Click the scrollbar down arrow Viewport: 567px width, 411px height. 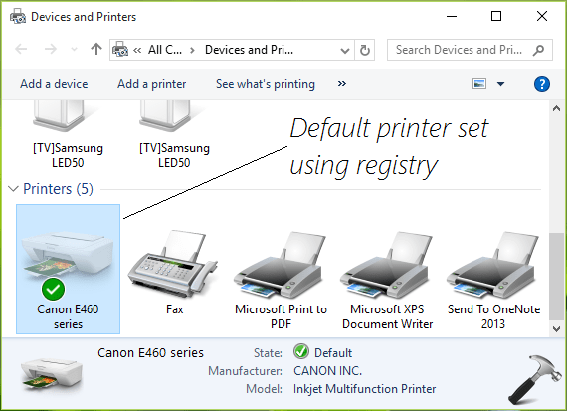point(556,329)
